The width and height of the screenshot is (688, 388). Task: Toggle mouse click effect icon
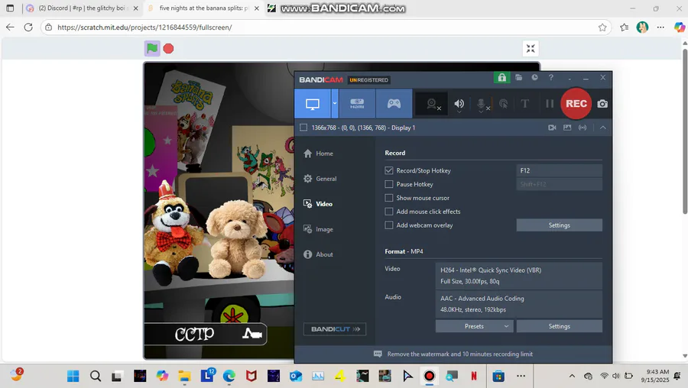[504, 104]
